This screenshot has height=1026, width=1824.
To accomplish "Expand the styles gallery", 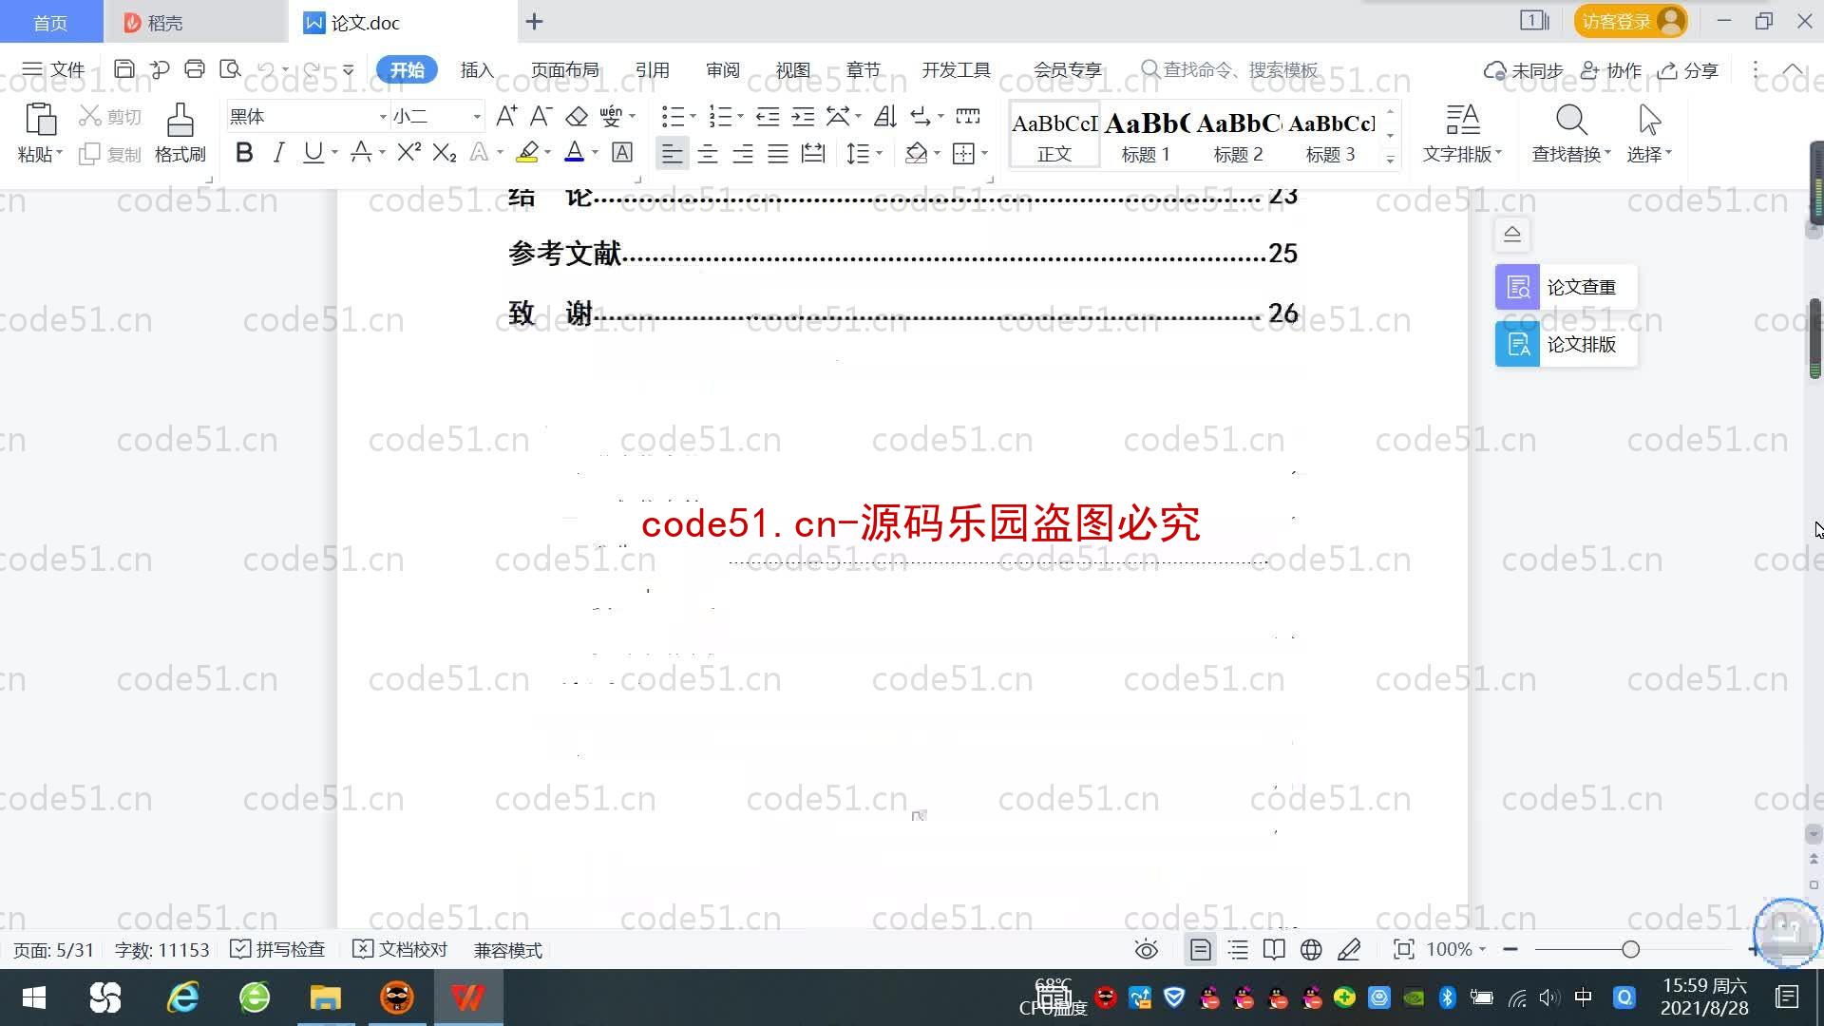I will [x=1390, y=160].
